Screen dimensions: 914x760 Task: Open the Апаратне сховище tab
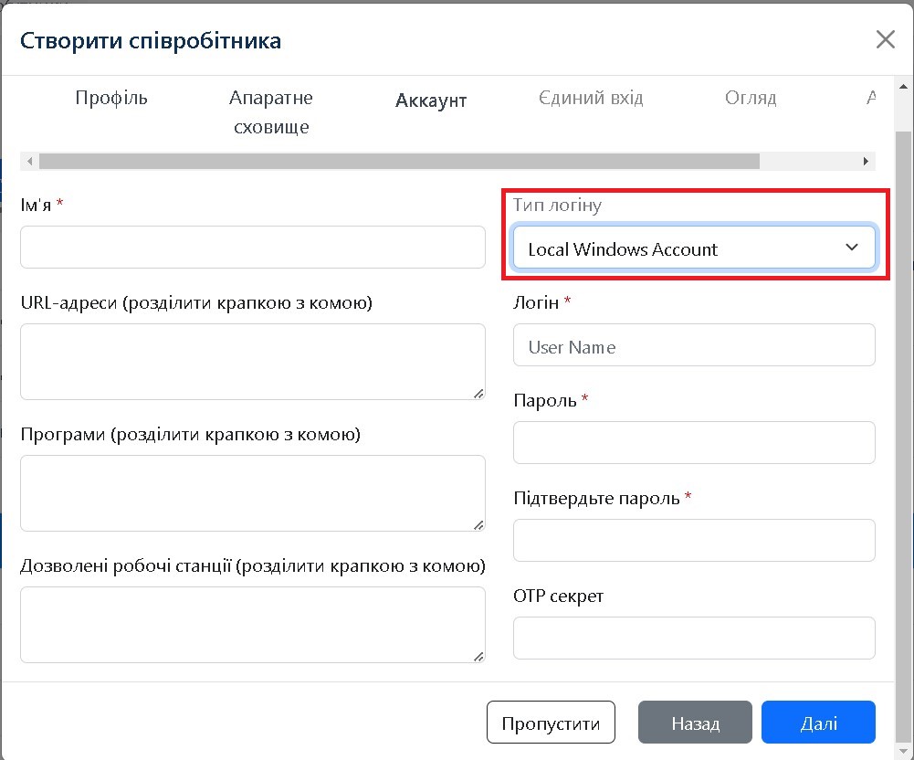[x=271, y=111]
